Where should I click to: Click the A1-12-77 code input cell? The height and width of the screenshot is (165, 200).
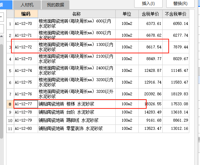coord(26,104)
